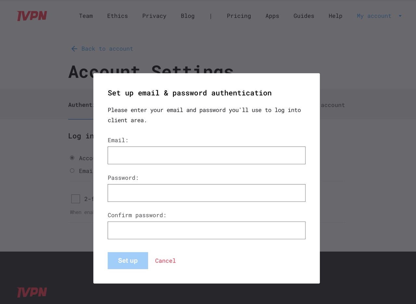Screen dimensions: 416x304
Task: Select the Account ID radio button
Action: [72, 158]
